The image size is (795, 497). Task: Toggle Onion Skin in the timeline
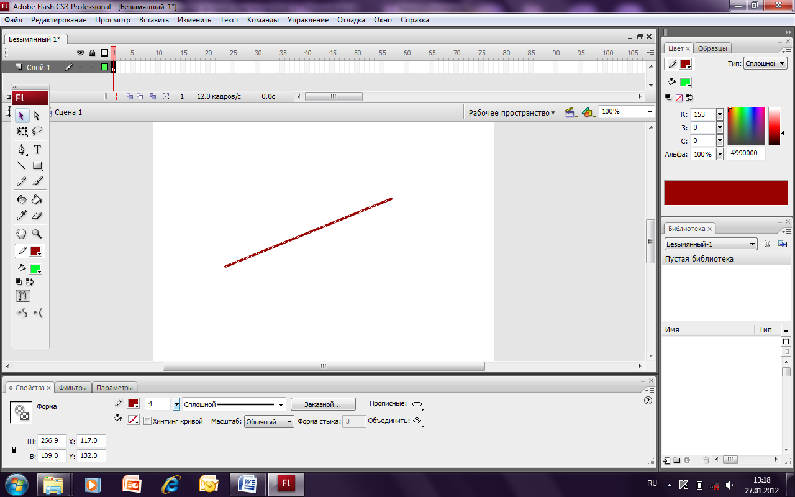click(x=129, y=96)
